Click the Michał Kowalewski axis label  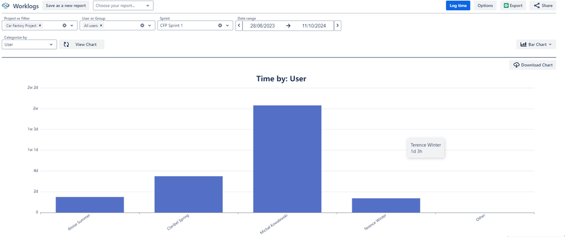coord(273,225)
